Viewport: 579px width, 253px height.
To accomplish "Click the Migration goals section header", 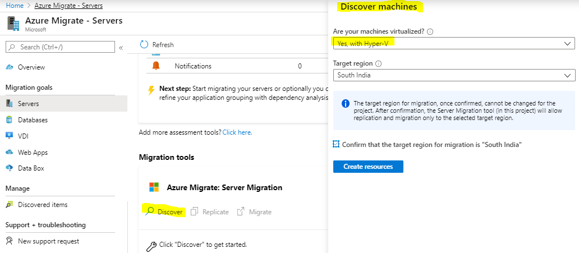I will (x=29, y=88).
